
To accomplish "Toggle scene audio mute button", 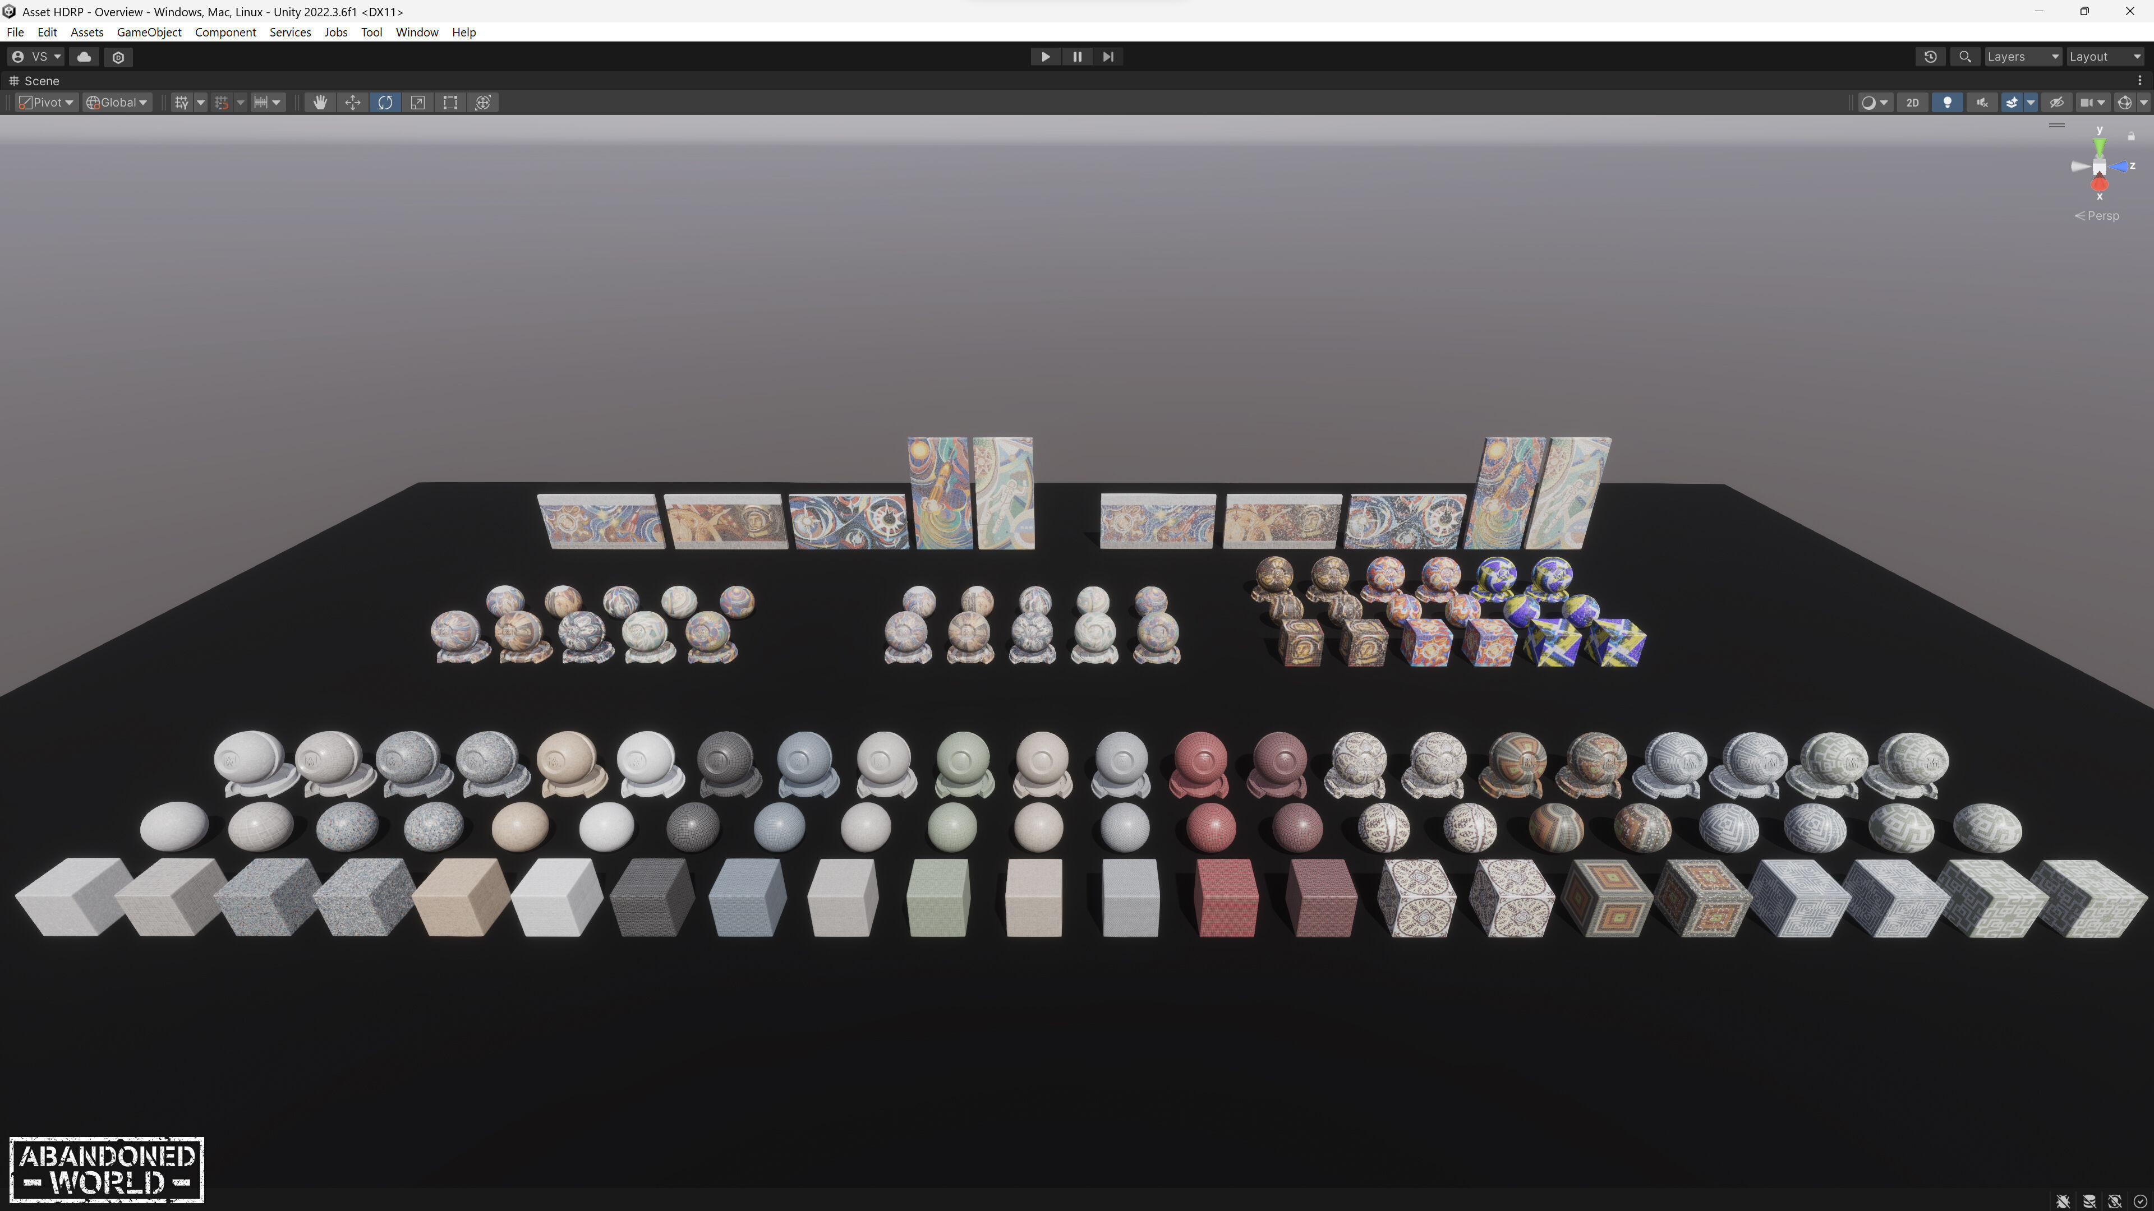I will point(1982,102).
